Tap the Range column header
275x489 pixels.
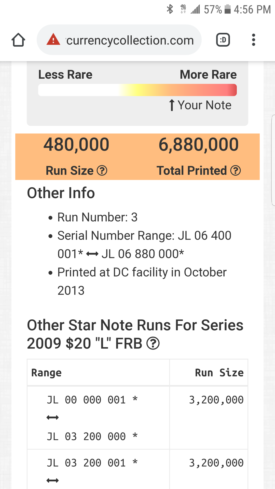[x=46, y=373]
